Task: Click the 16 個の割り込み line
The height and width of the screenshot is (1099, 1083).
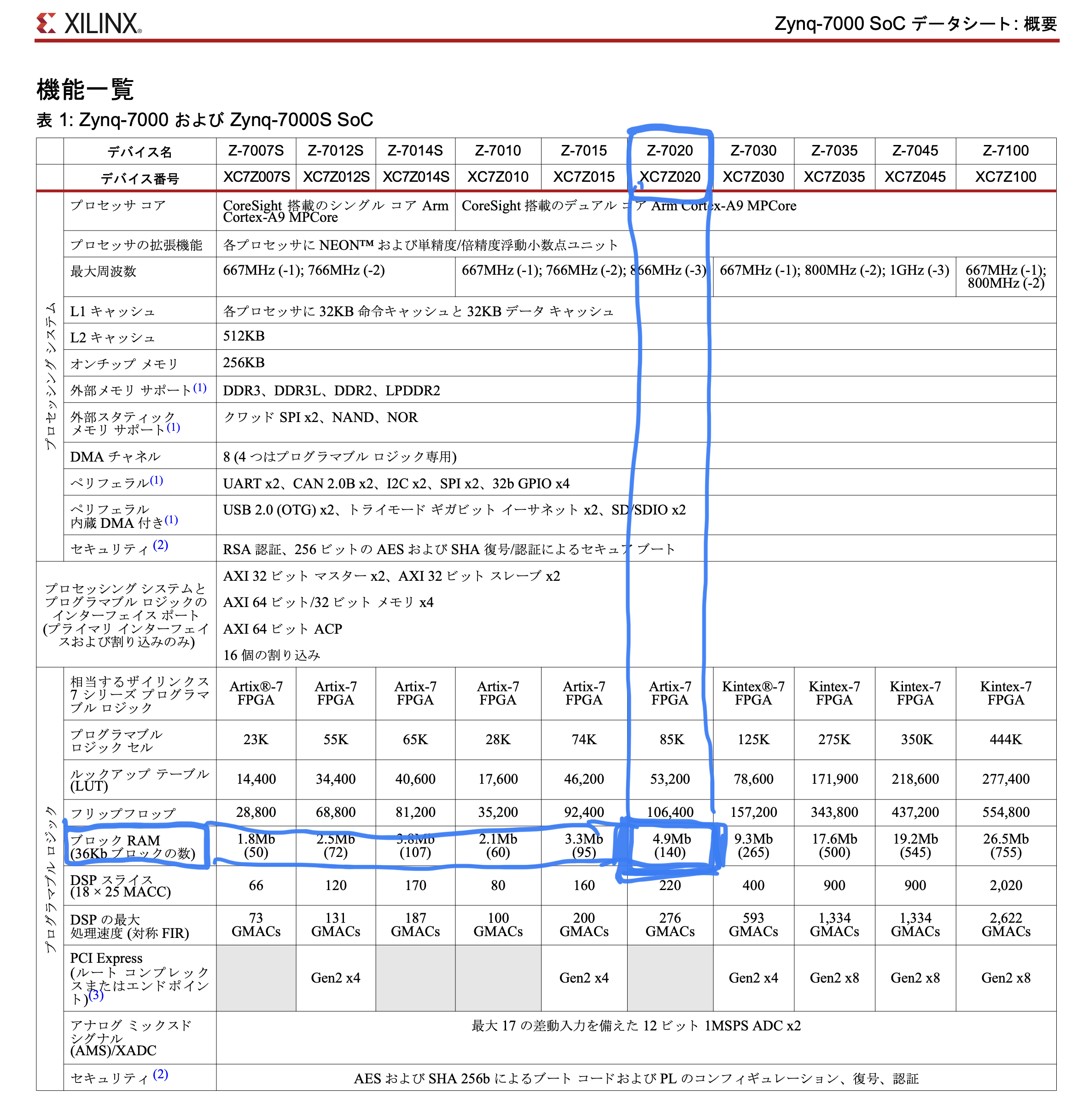Action: [271, 655]
